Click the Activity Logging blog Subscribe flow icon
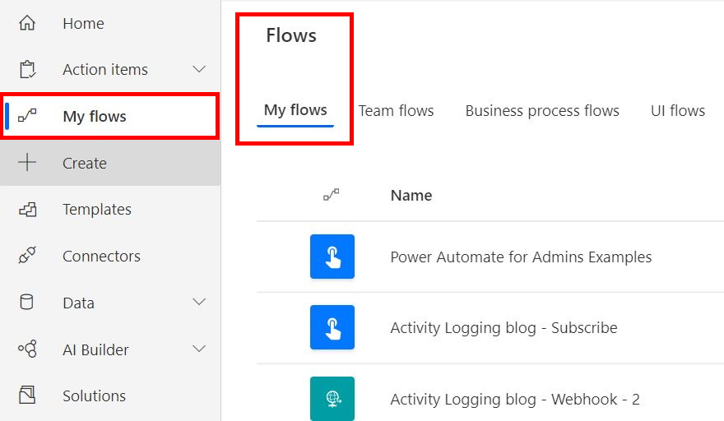 [x=332, y=327]
